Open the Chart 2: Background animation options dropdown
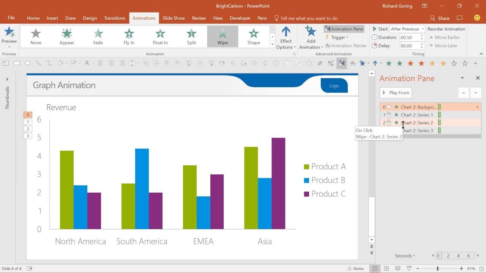The image size is (486, 273). [477, 107]
